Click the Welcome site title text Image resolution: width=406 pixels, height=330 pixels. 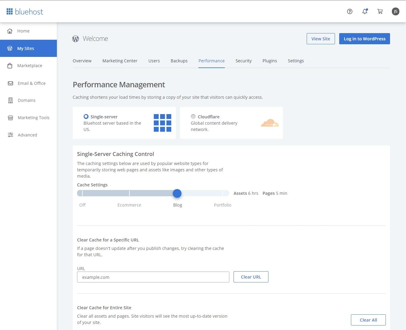pyautogui.click(x=95, y=39)
